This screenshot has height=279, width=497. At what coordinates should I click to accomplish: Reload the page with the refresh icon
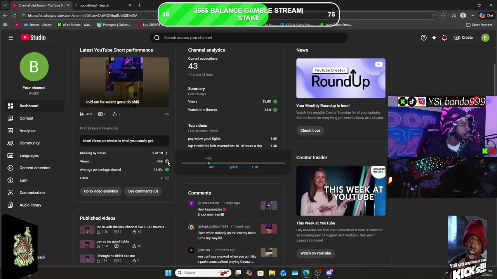click(x=14, y=15)
